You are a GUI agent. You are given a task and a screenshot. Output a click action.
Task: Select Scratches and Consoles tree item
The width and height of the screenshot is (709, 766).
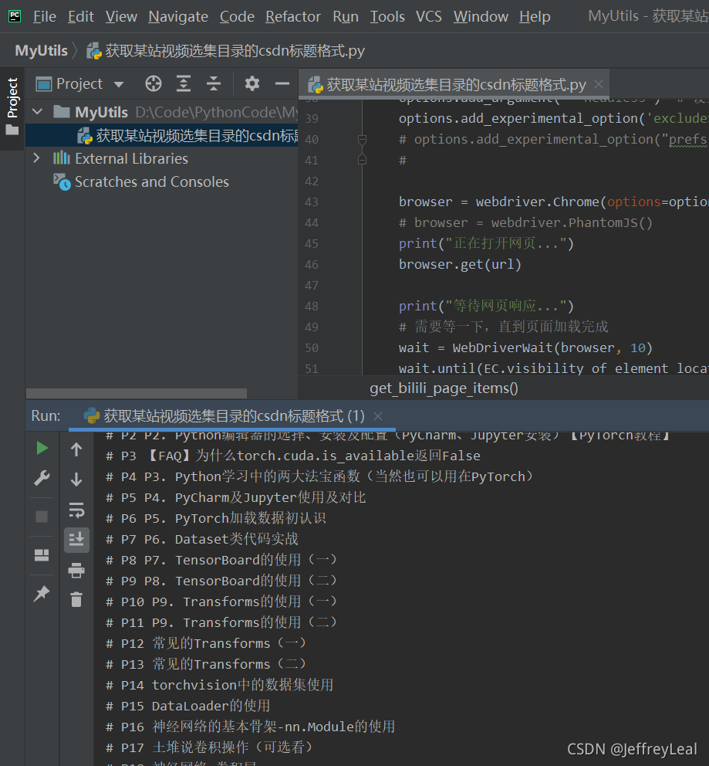141,182
